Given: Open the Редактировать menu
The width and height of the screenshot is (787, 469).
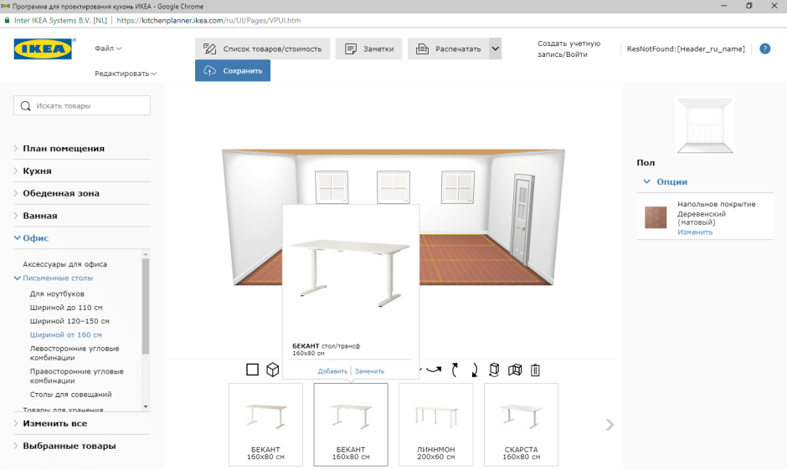Looking at the screenshot, I should (x=126, y=74).
